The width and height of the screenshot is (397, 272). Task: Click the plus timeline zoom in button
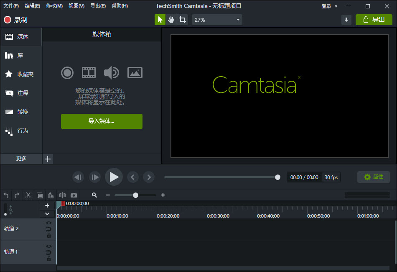[163, 195]
